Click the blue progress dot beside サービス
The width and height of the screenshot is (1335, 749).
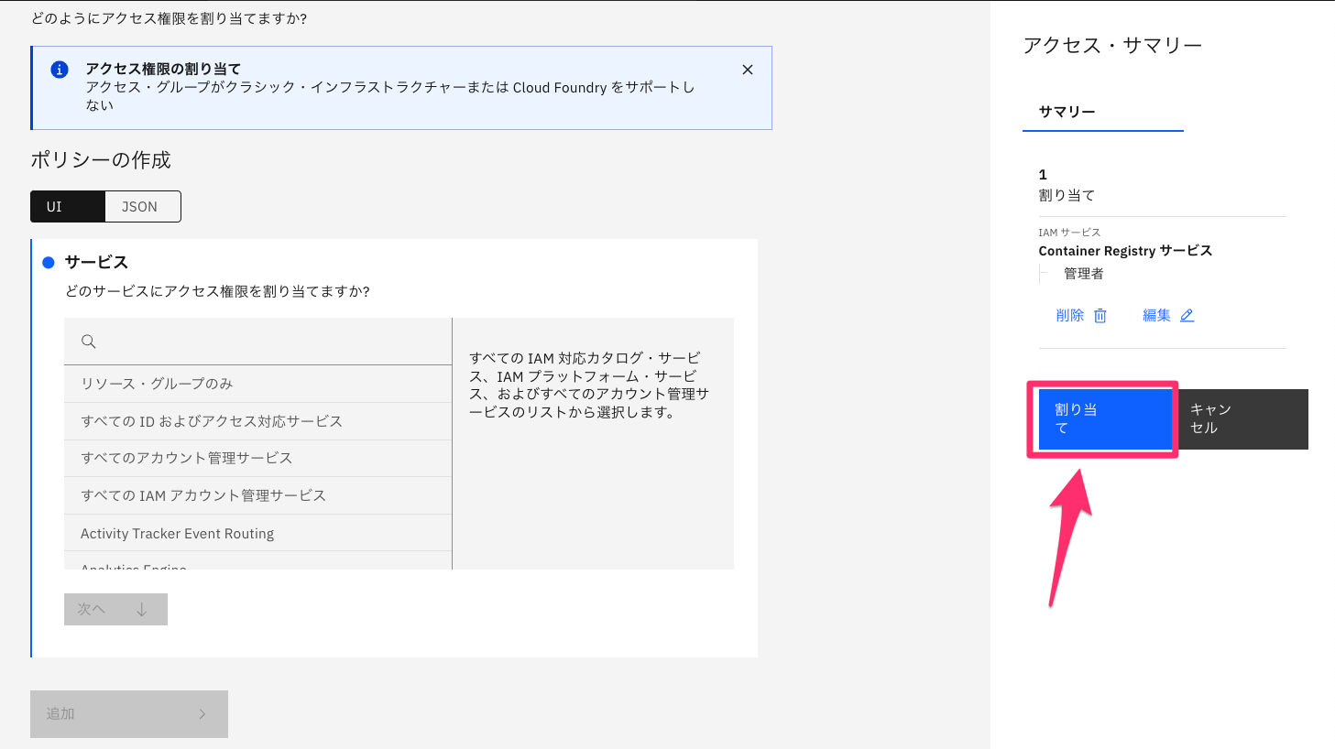49,262
